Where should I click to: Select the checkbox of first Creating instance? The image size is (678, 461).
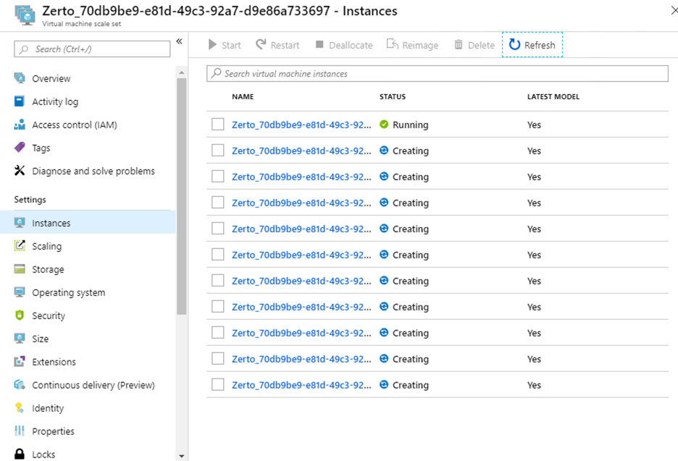[x=217, y=151]
